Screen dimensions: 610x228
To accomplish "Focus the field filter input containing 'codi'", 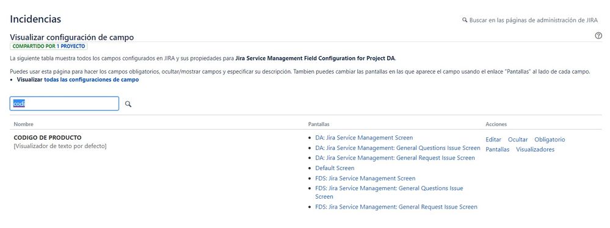I will click(64, 104).
